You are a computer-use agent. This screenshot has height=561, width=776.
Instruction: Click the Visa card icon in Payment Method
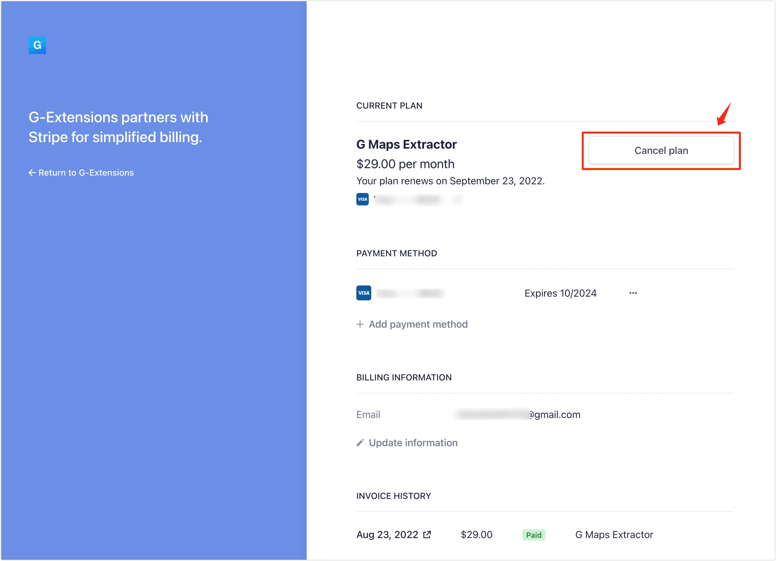(x=363, y=293)
